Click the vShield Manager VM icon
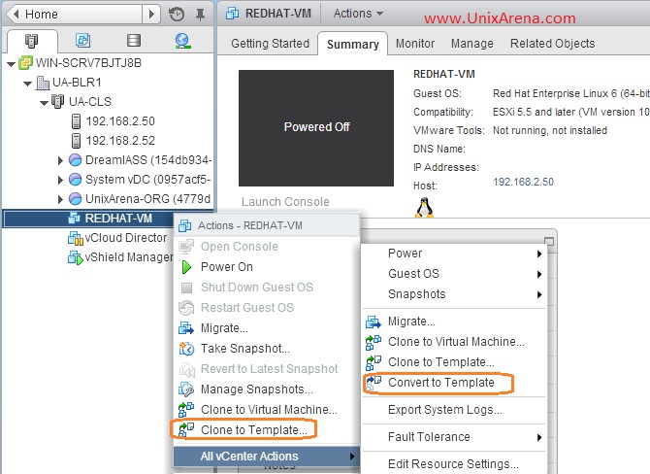This screenshot has width=650, height=474. click(76, 257)
